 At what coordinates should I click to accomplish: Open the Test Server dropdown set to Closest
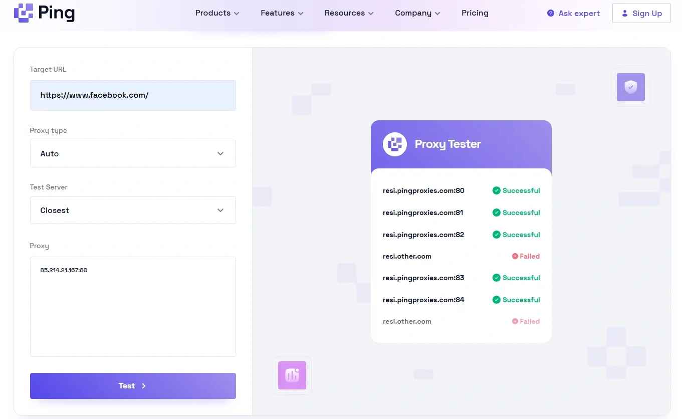point(133,211)
